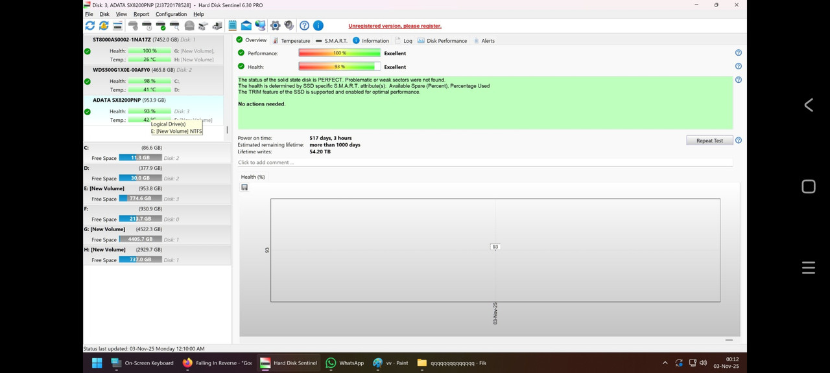The width and height of the screenshot is (830, 373).
Task: Open the blue notepad report icon
Action: 232,26
